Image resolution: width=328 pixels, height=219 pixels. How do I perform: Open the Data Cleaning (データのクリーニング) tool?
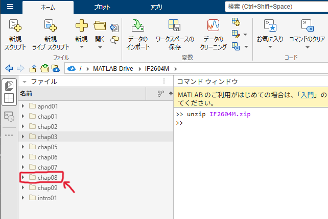pyautogui.click(x=214, y=25)
